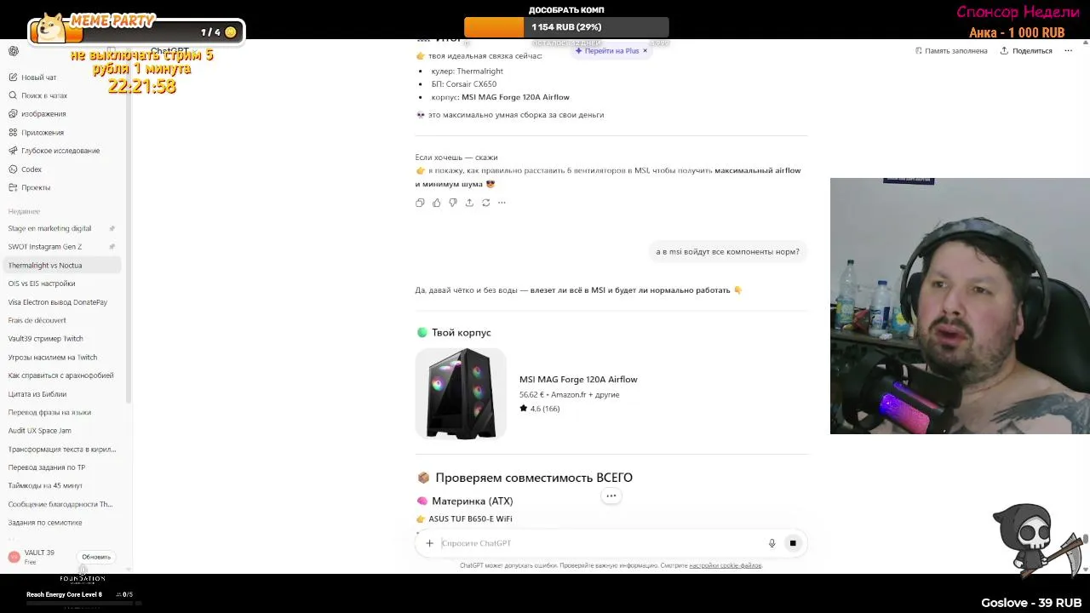Viewport: 1090px width, 613px height.
Task: Copy the assistant response
Action: (420, 203)
